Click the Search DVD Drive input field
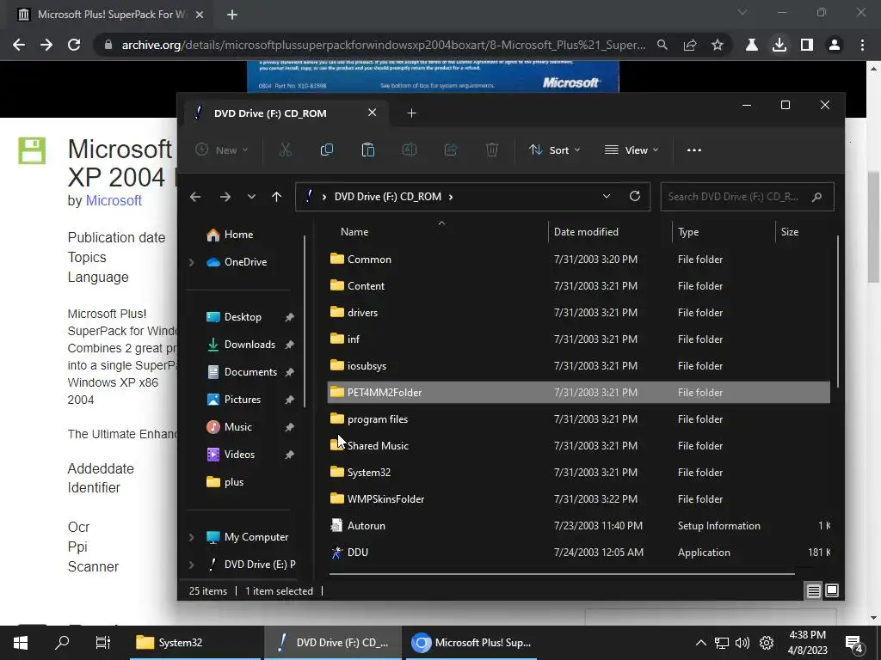This screenshot has height=660, width=881. [x=748, y=197]
